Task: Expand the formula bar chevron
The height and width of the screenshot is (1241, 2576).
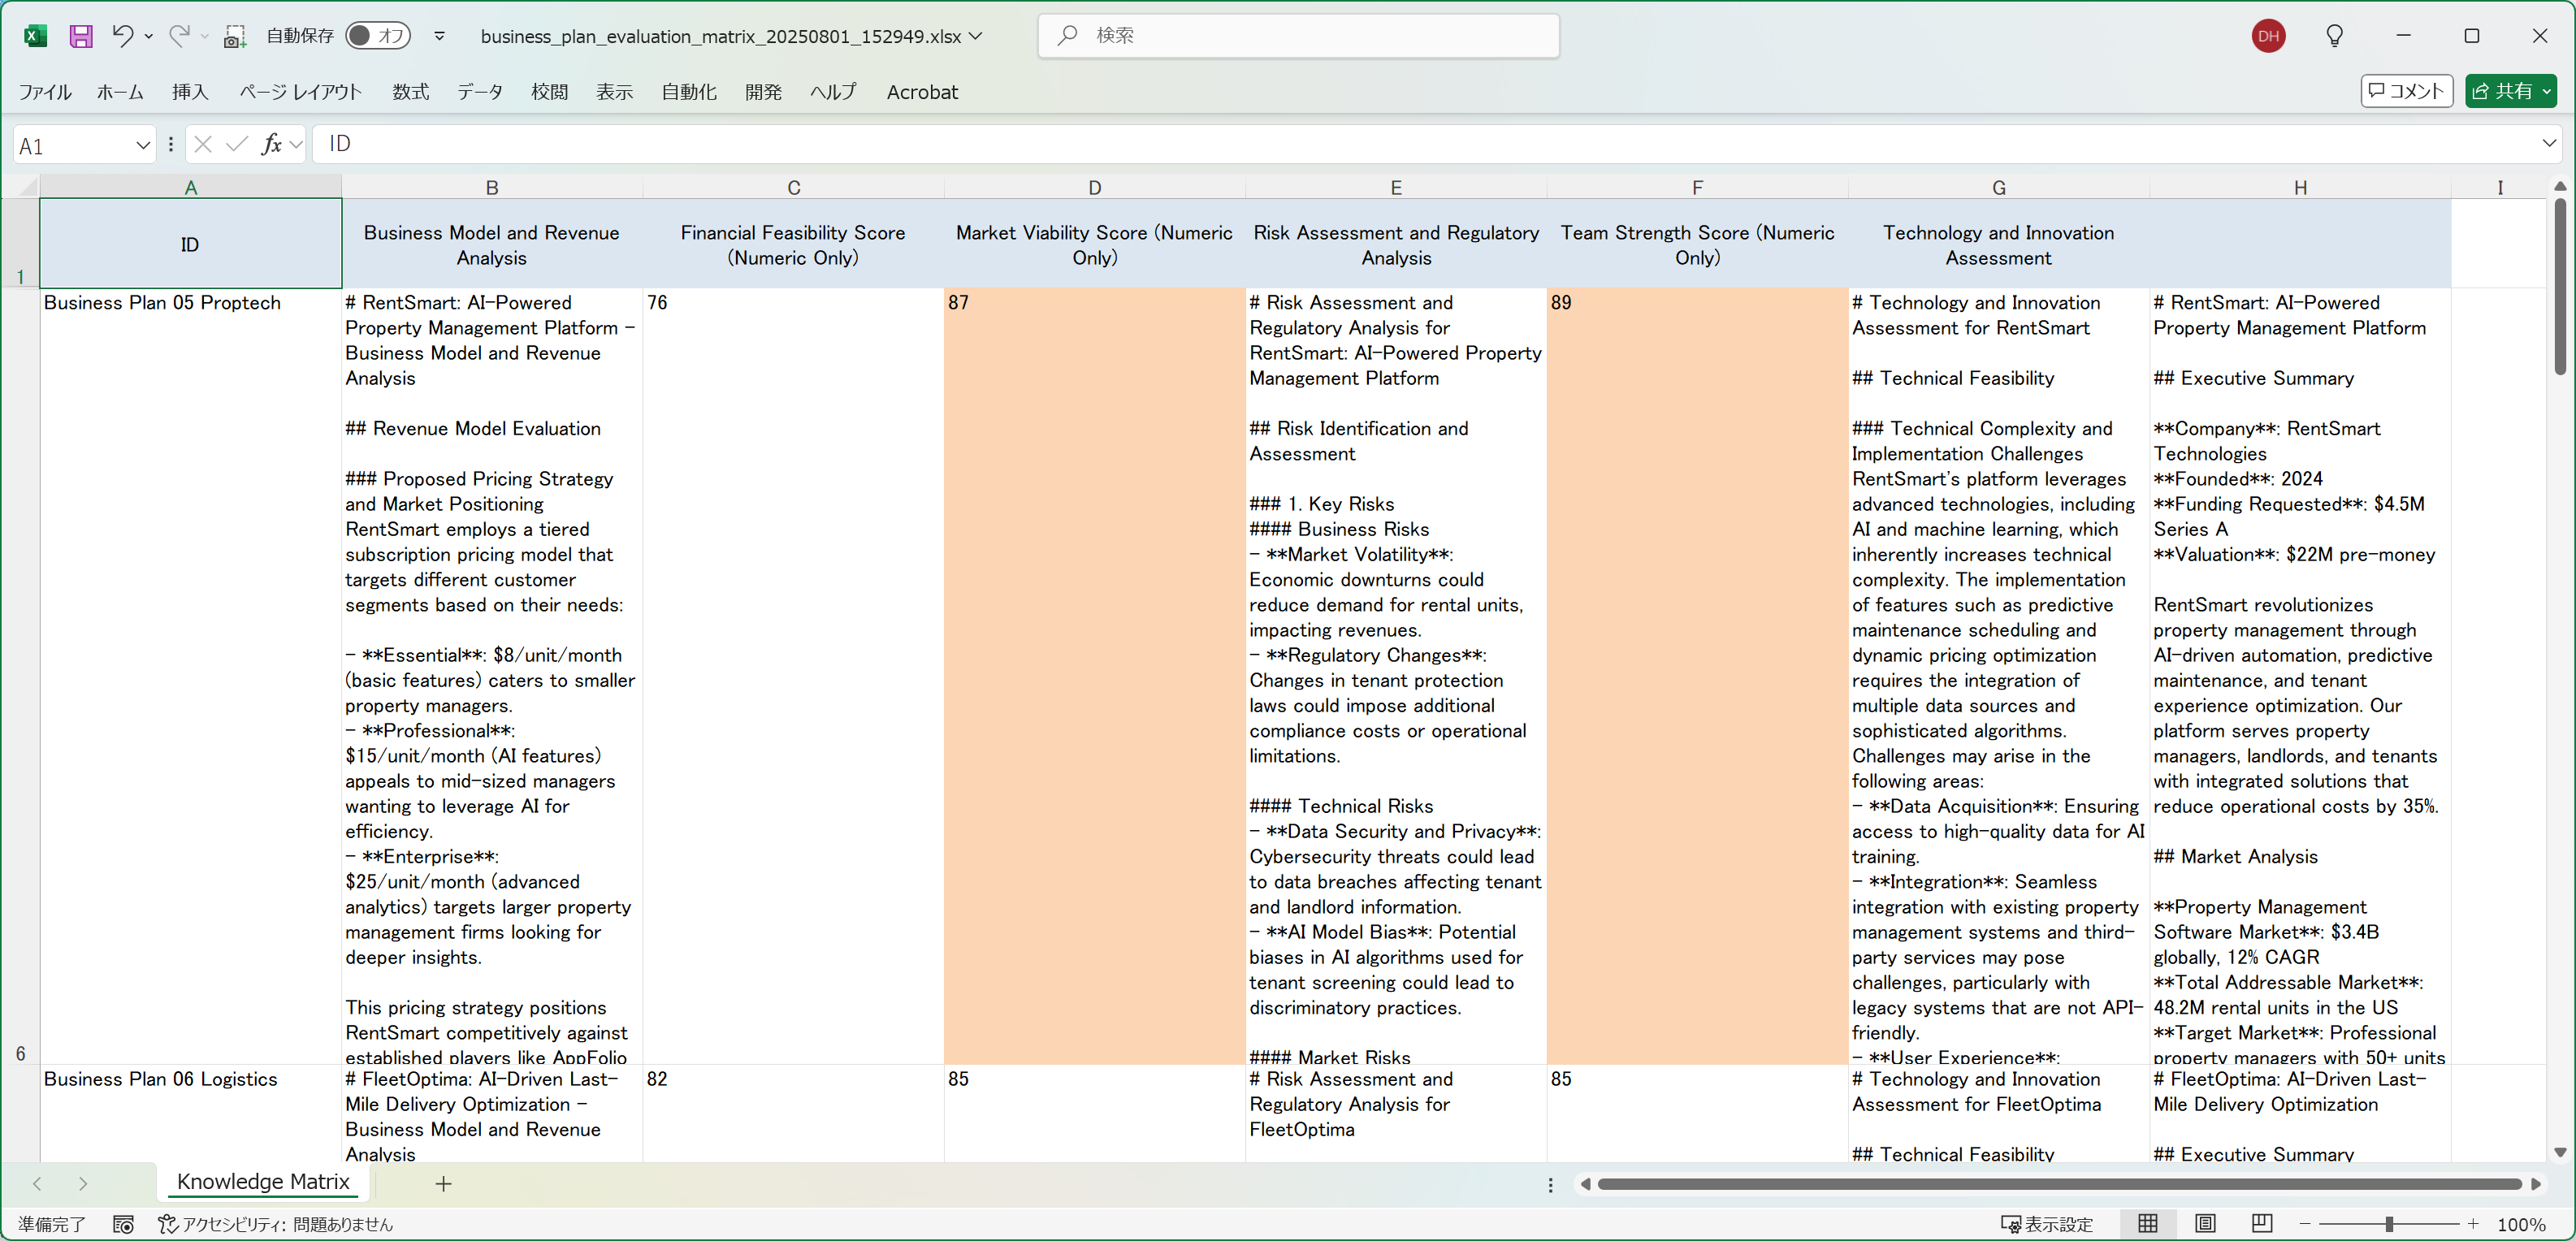Action: coord(2549,144)
